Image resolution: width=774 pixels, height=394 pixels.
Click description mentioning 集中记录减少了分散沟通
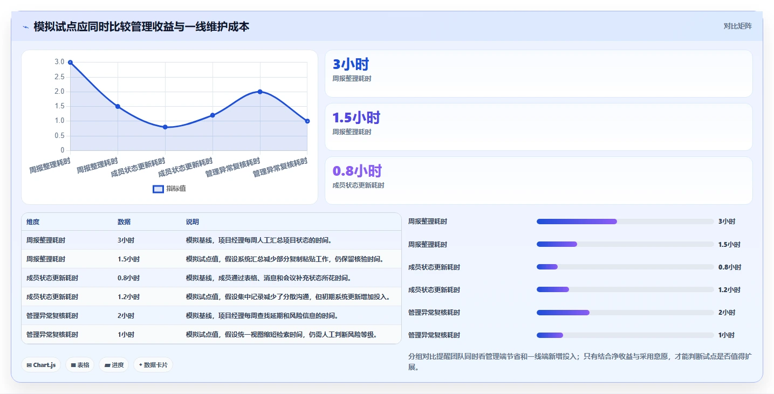[290, 297]
